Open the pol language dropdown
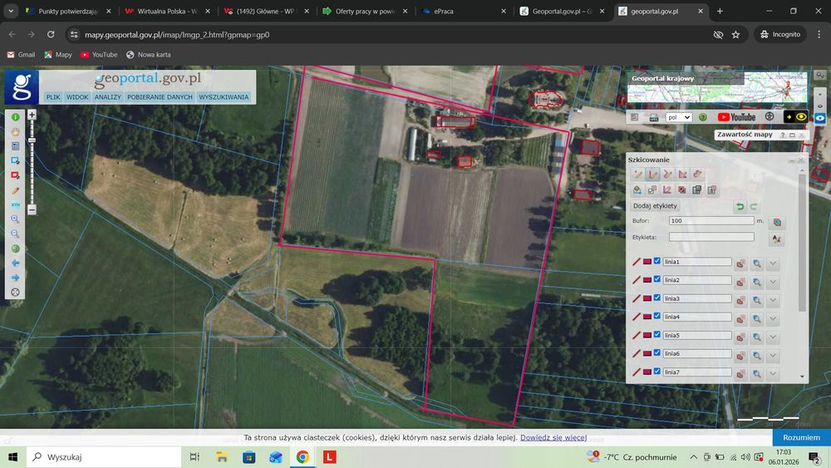 (678, 117)
